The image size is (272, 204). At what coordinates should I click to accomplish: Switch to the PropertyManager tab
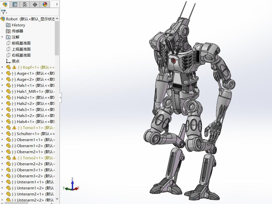(15, 4)
